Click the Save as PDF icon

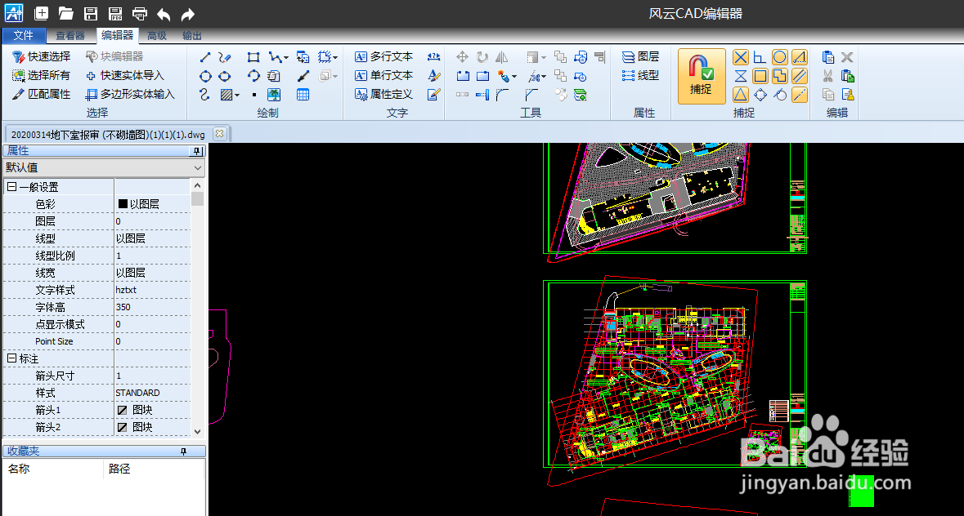(x=115, y=14)
